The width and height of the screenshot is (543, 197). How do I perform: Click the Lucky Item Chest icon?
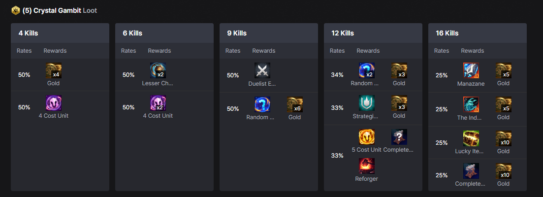[471, 138]
